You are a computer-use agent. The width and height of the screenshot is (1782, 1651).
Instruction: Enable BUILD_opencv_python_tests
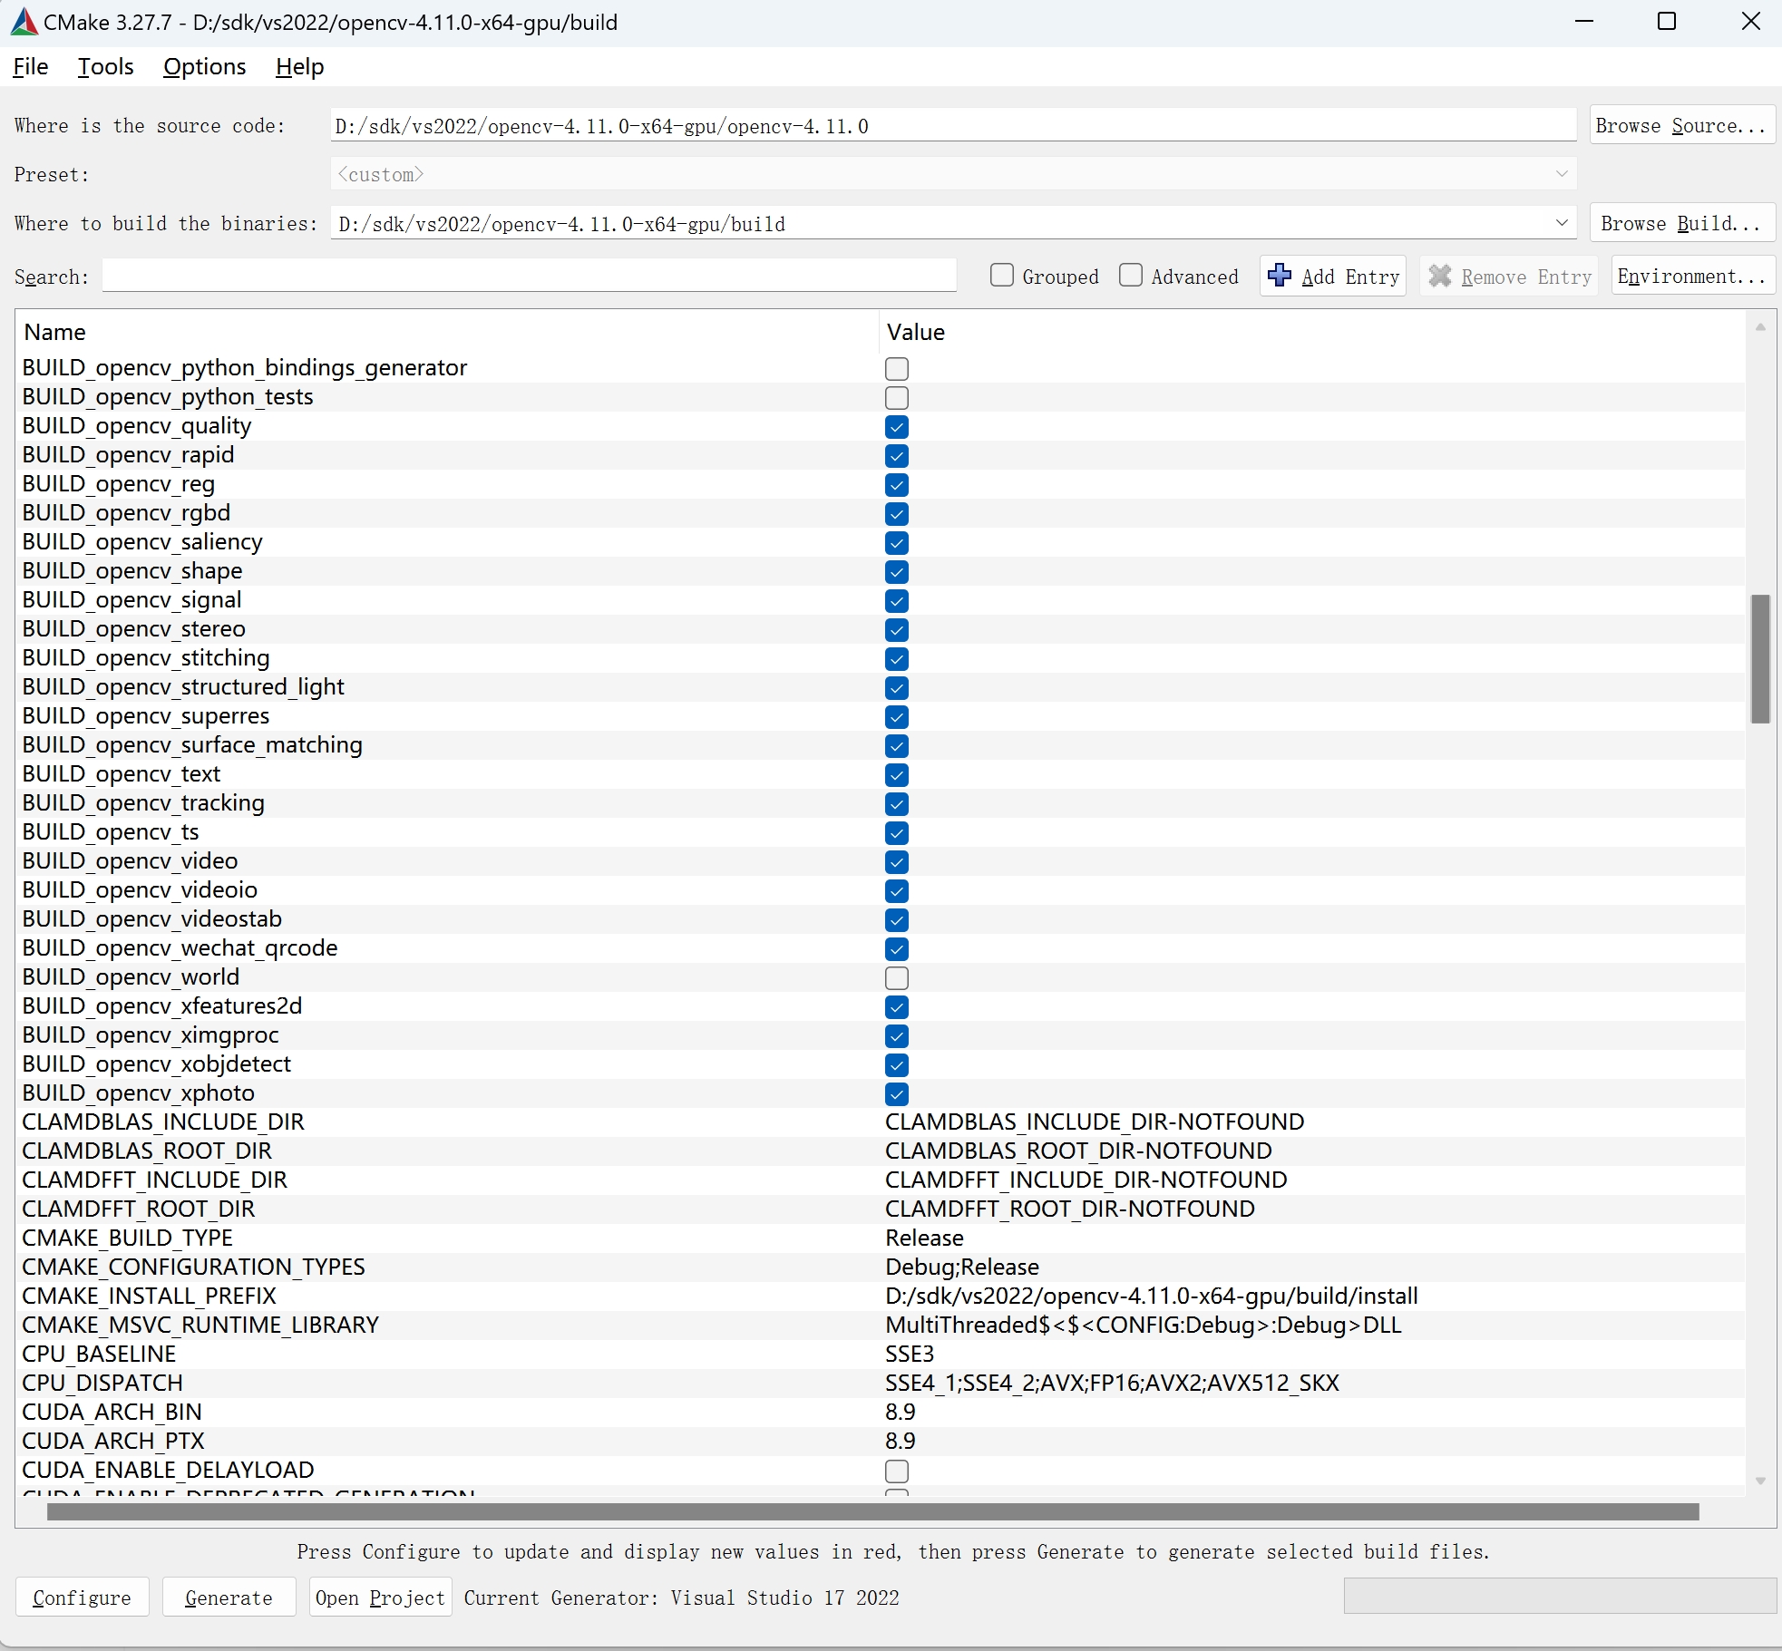(896, 398)
